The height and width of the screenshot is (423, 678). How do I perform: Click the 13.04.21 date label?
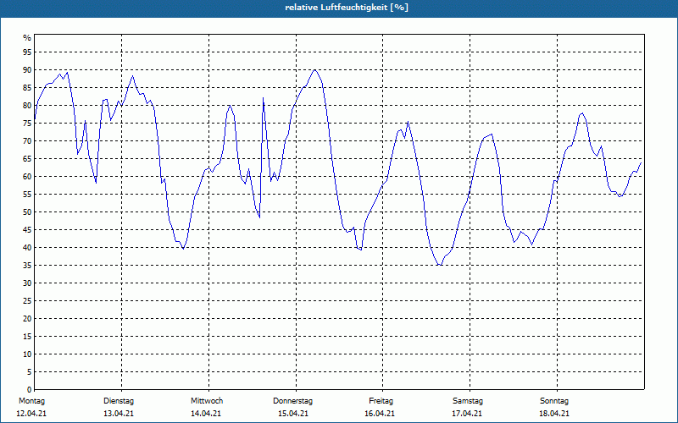pyautogui.click(x=119, y=414)
